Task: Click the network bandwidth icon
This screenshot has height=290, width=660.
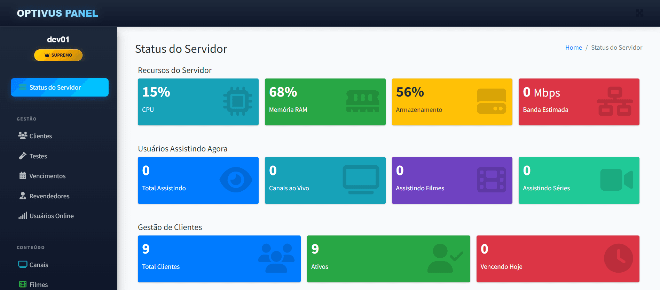Action: coord(615,101)
